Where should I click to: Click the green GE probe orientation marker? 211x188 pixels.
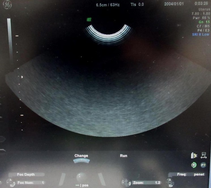[x=89, y=20]
